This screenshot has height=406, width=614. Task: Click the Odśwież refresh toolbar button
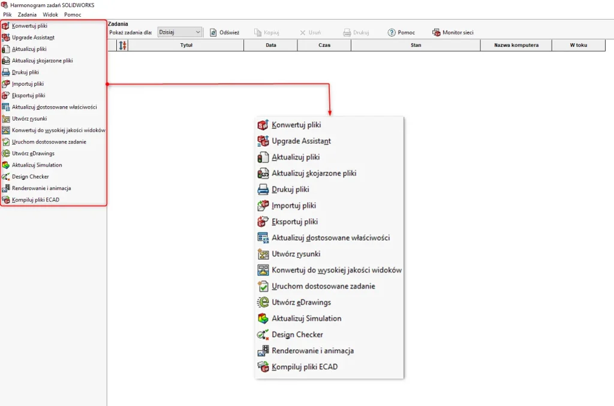coord(224,32)
